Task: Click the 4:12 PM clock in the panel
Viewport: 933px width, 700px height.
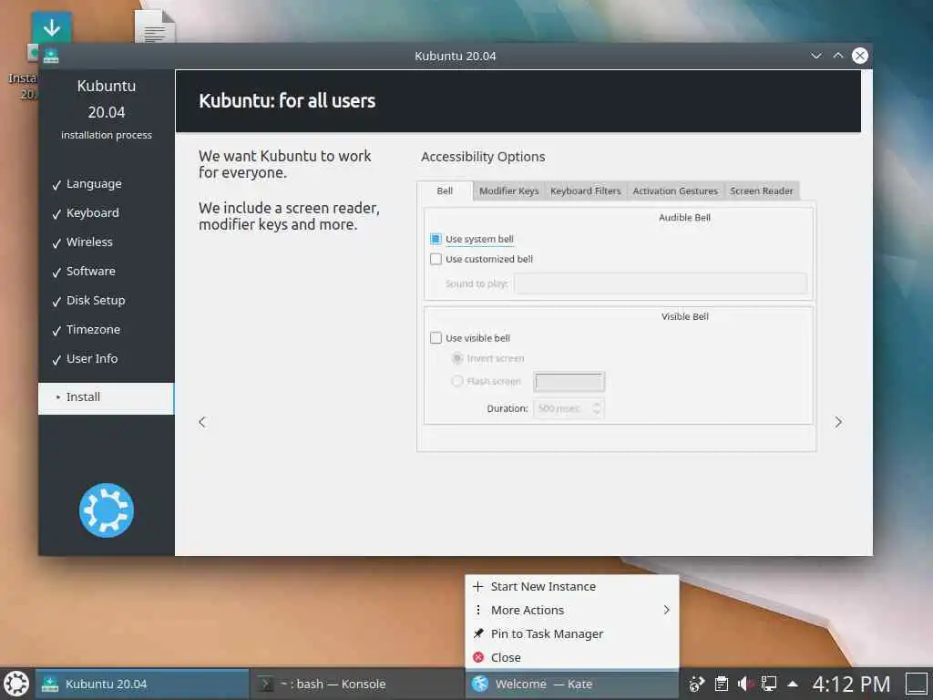Action: 851,684
